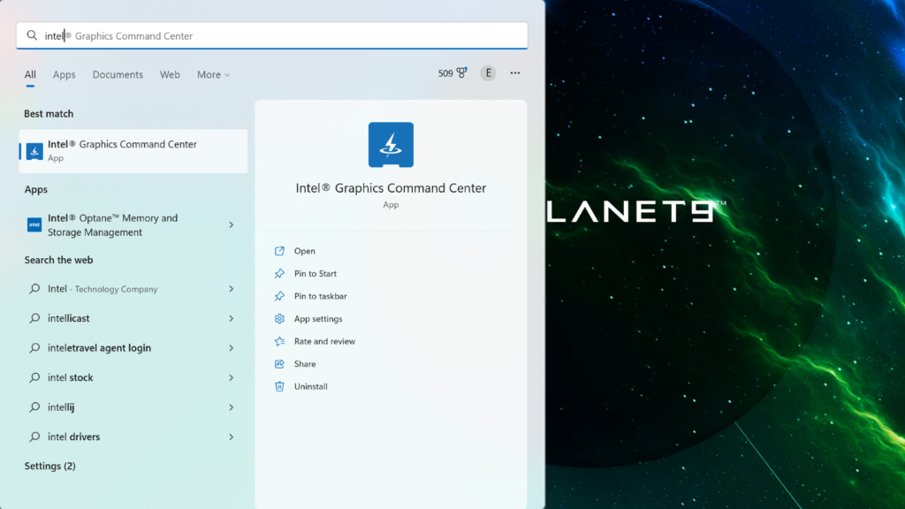Screen dimensions: 905x509
Task: Click the Pin to taskbar pin icon
Action: point(279,296)
